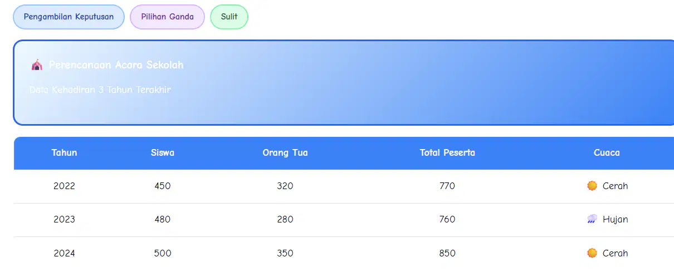Image resolution: width=674 pixels, height=277 pixels.
Task: Select the 2023 year cell
Action: tap(65, 219)
